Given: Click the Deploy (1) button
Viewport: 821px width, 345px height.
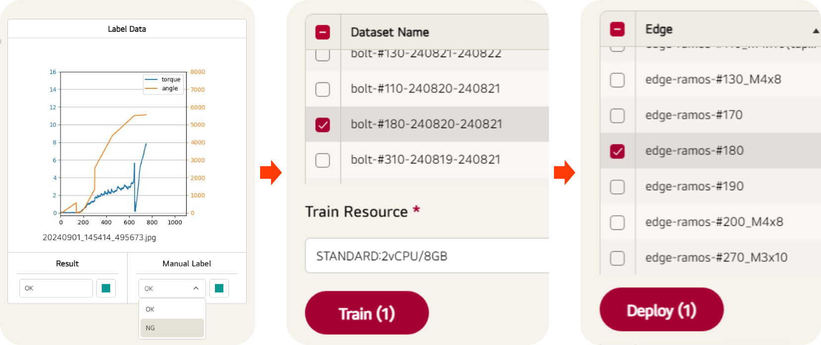Looking at the screenshot, I should click(x=662, y=310).
